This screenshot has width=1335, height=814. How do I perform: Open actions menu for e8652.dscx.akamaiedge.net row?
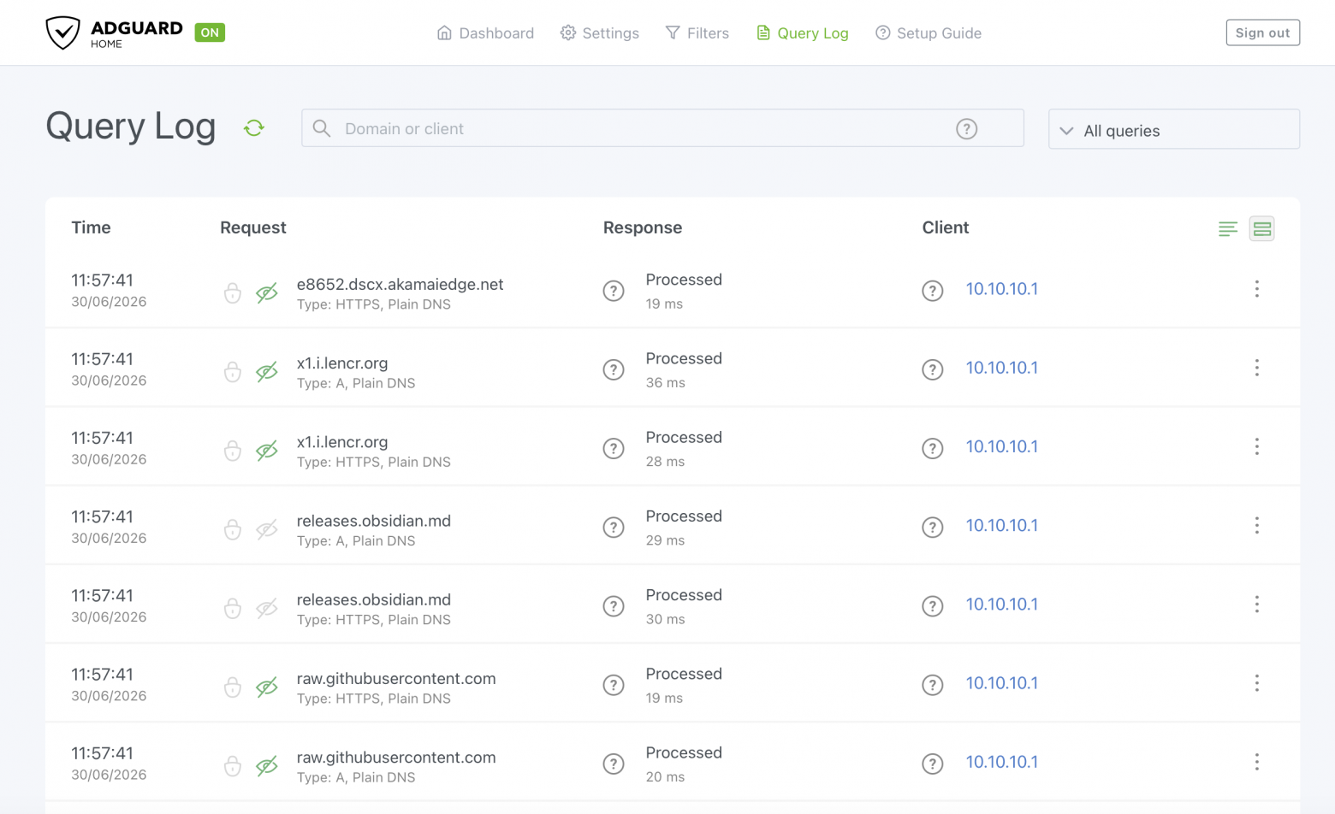tap(1257, 289)
